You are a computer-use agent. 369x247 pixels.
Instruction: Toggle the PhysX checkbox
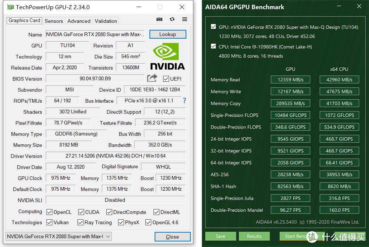point(121,222)
